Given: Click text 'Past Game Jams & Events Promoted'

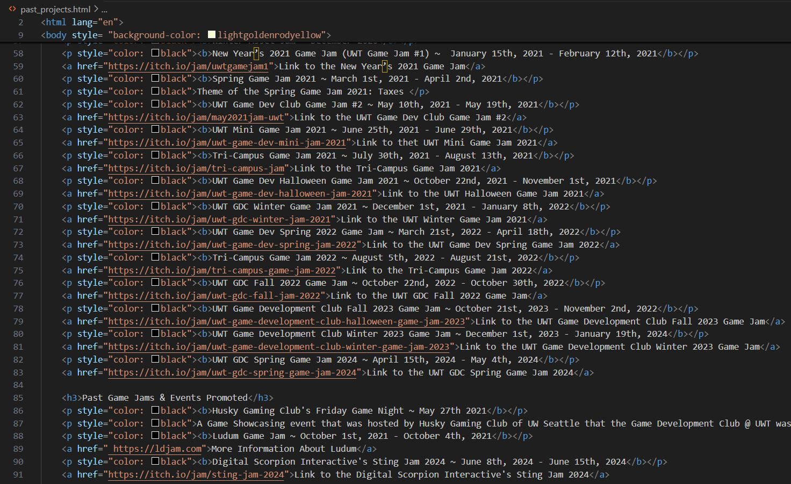Looking at the screenshot, I should click(x=165, y=398).
